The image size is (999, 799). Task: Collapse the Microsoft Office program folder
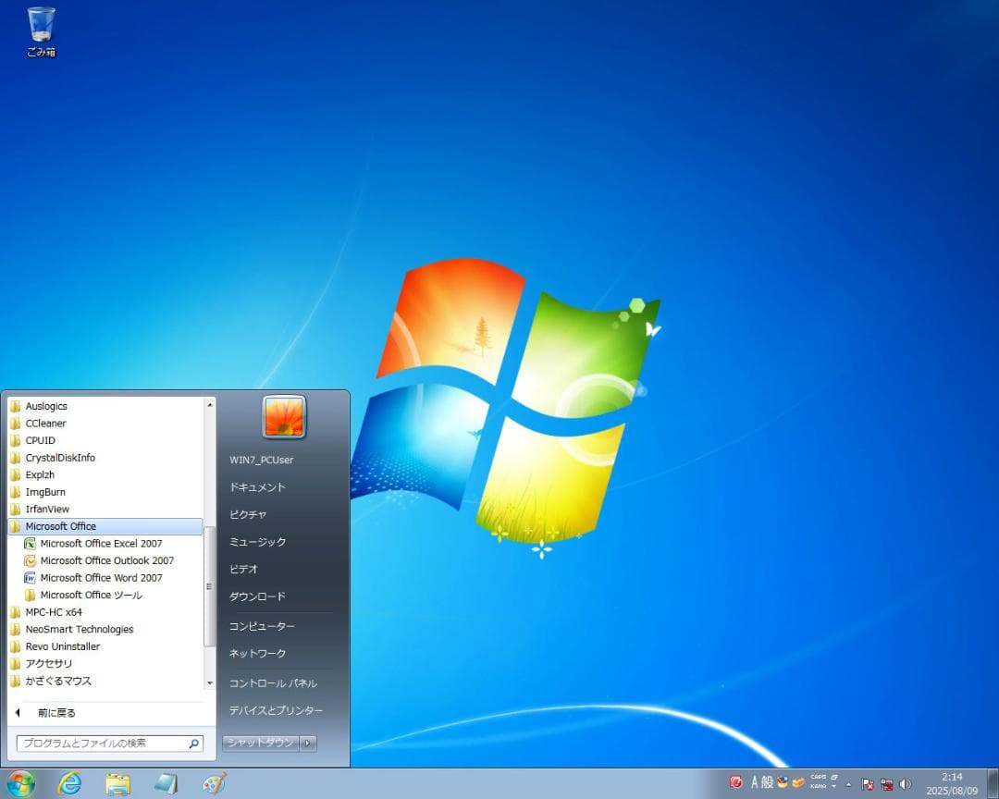tap(60, 525)
